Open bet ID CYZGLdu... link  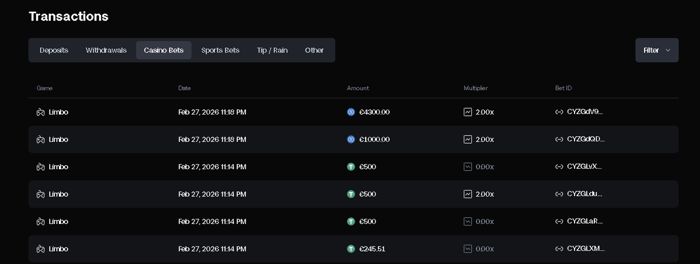pyautogui.click(x=585, y=194)
